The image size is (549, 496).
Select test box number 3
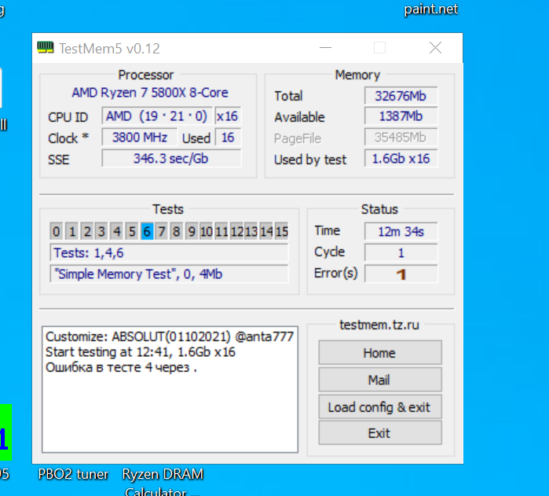tap(101, 231)
